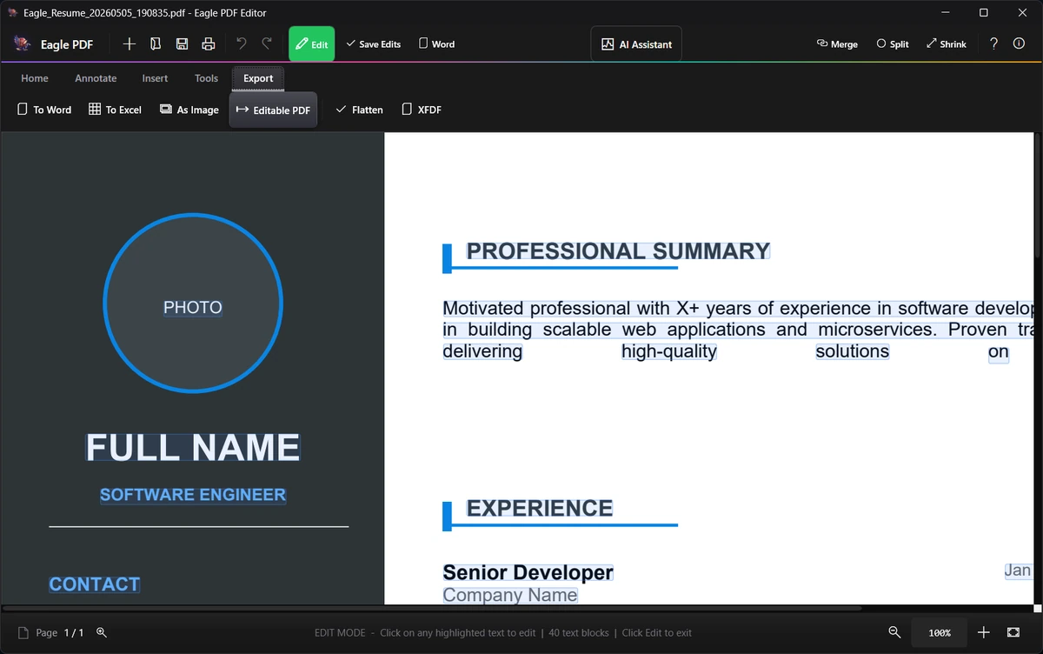
Task: Select the Export tab
Action: (258, 78)
